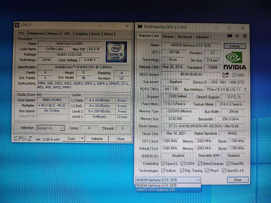The width and height of the screenshot is (271, 203).
Task: Click the Bus Speed value 99.73 MHz
Action: (52, 111)
